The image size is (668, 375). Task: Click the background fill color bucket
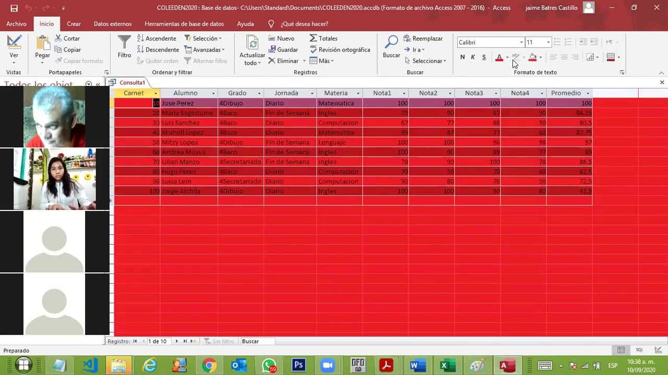(x=532, y=57)
